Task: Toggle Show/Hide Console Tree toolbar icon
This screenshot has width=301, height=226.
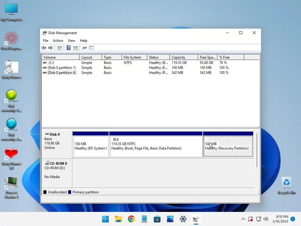Action: tap(59, 48)
